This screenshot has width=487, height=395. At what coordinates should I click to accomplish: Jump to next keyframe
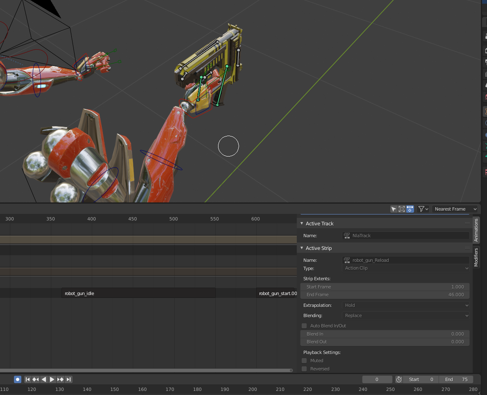point(60,379)
